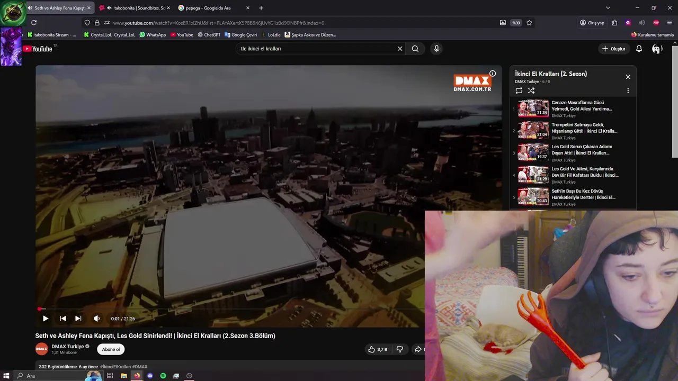The height and width of the screenshot is (381, 678).
Task: Close the İkinci El Kralları playlist panel
Action: pos(628,77)
